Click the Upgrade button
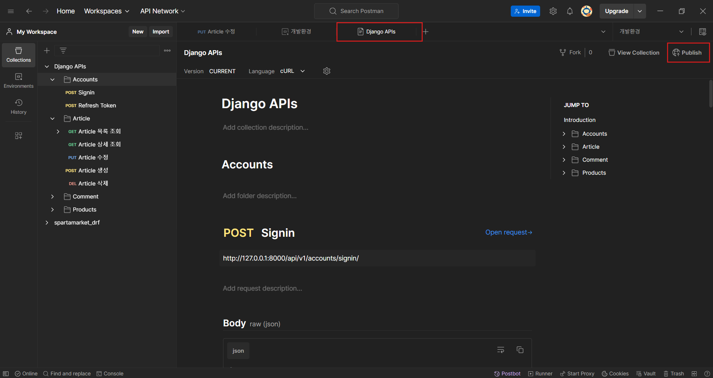Screen dimensions: 713x378 (x=617, y=11)
